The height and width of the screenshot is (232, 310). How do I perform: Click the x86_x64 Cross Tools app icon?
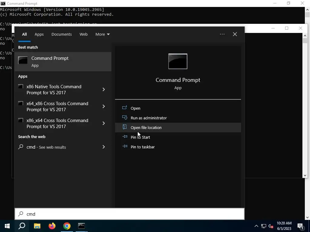pyautogui.click(x=21, y=120)
